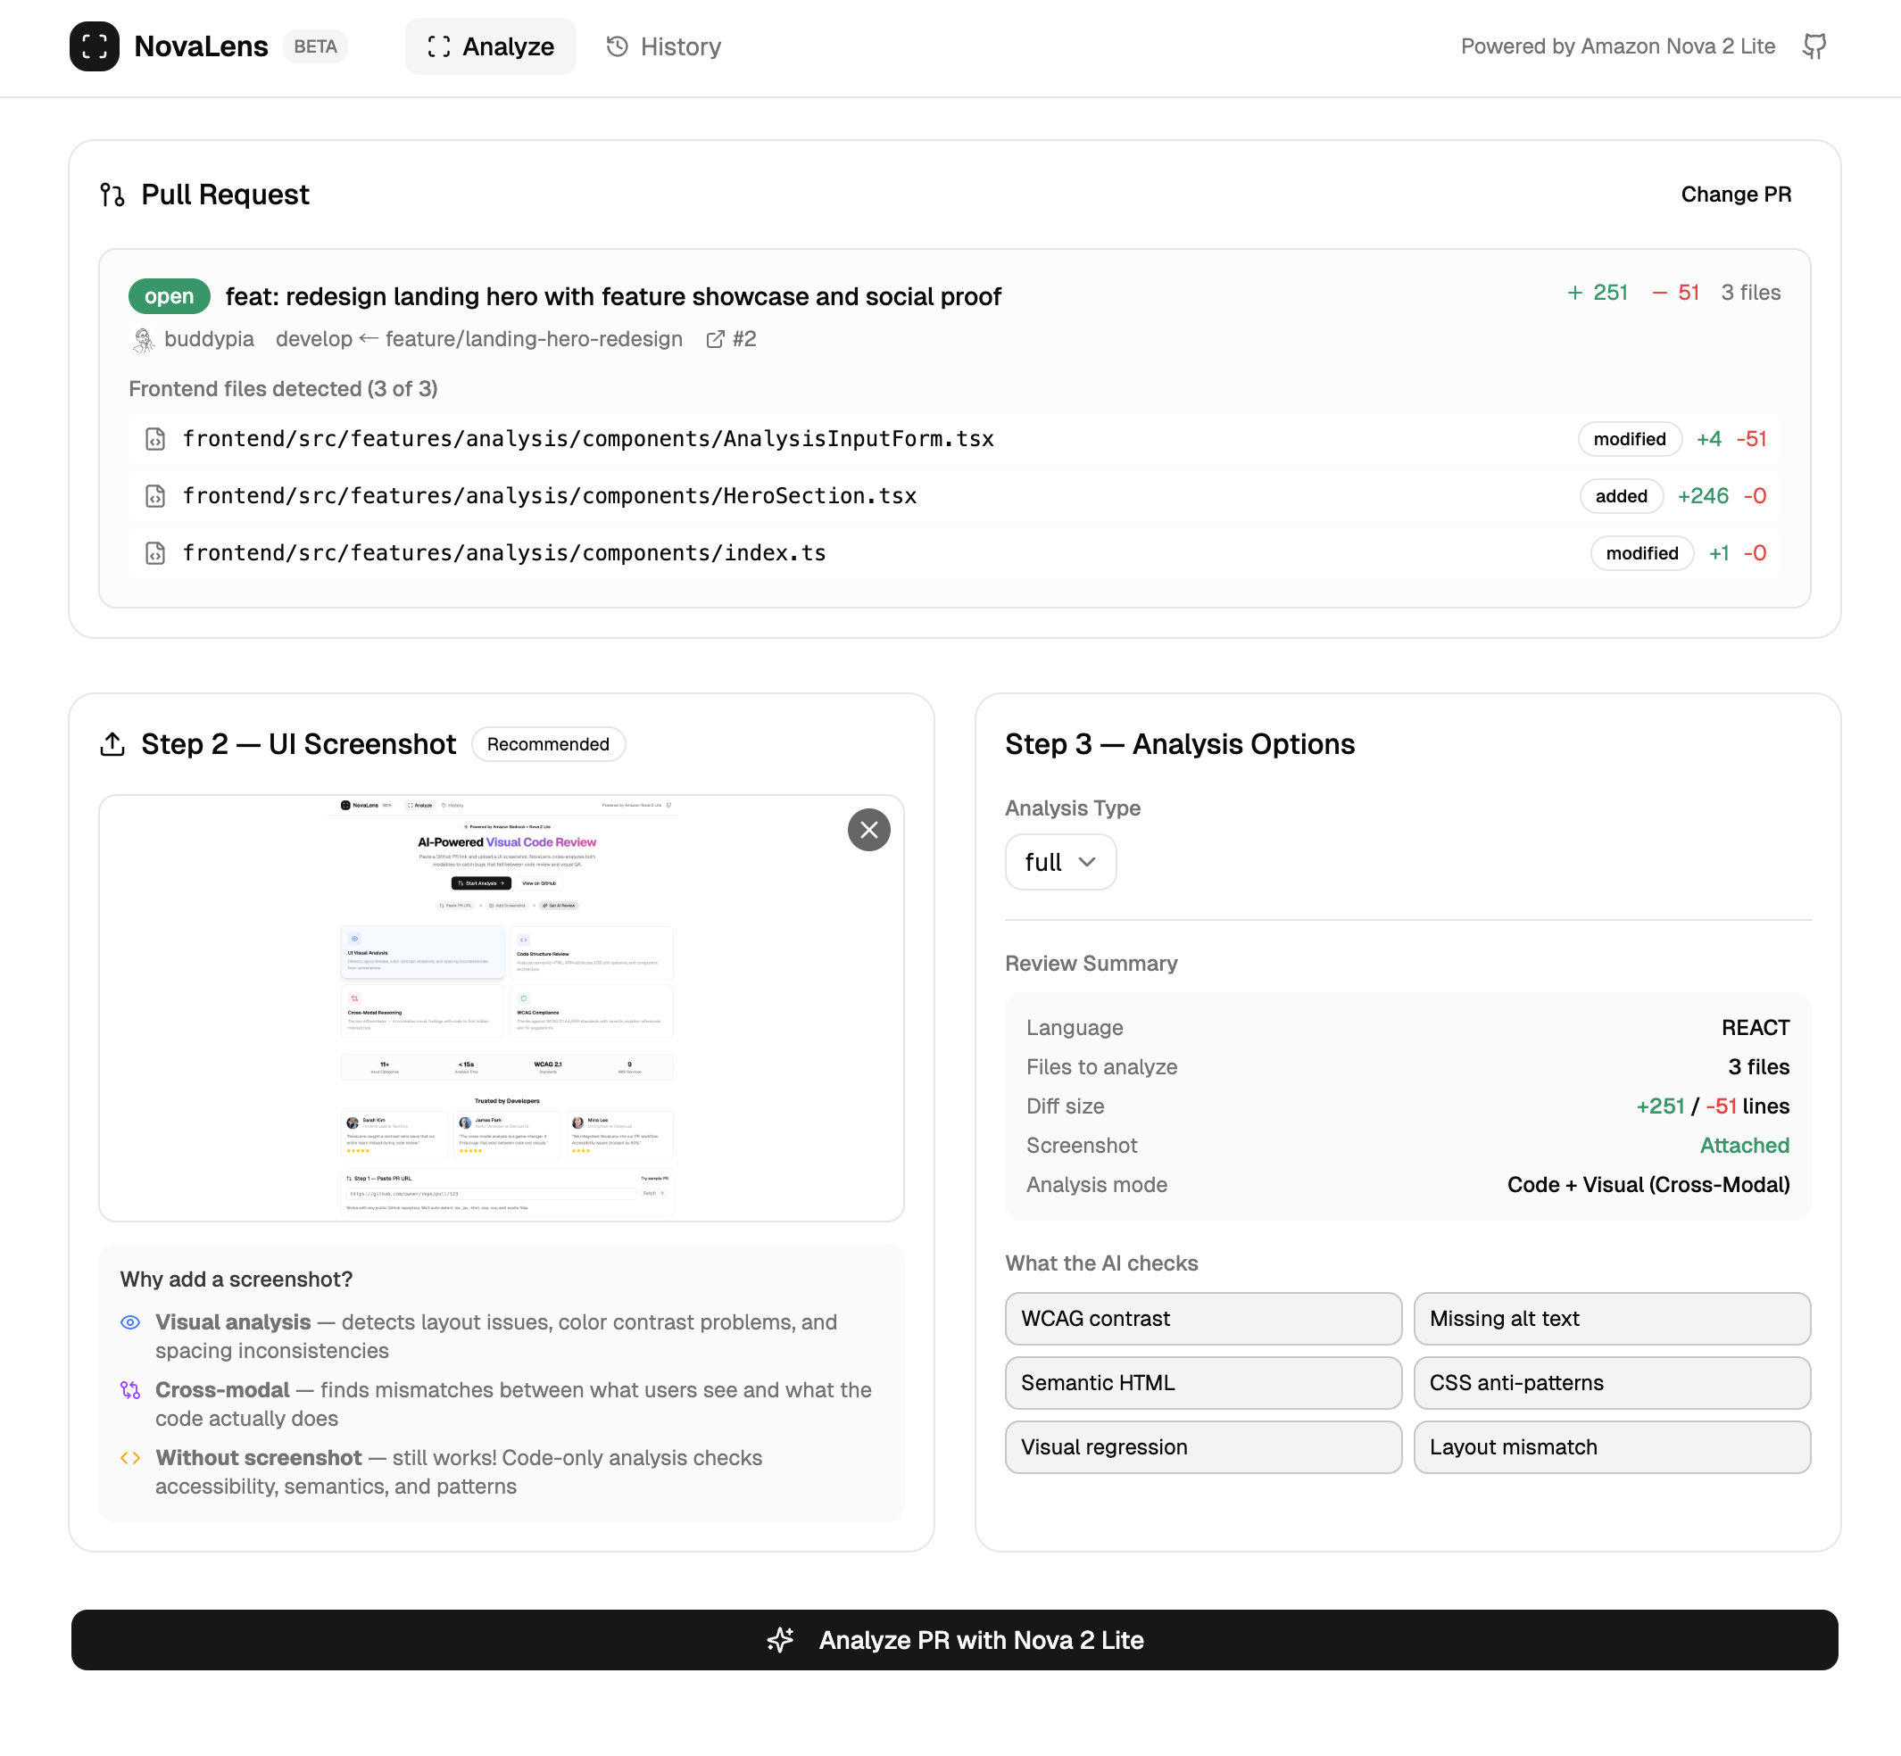
Task: Open the Analysis Type dropdown set to full
Action: click(x=1059, y=862)
